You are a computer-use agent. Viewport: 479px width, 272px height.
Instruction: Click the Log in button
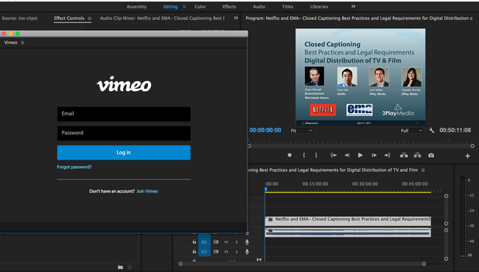click(x=124, y=153)
